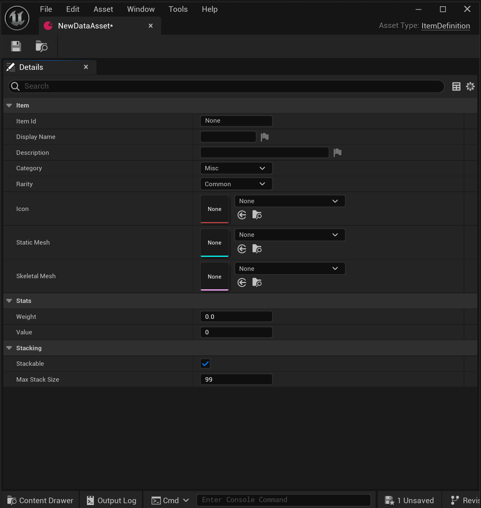This screenshot has height=508, width=481.
Task: Use selected asset arrow for Skeletal Mesh
Action: click(242, 283)
